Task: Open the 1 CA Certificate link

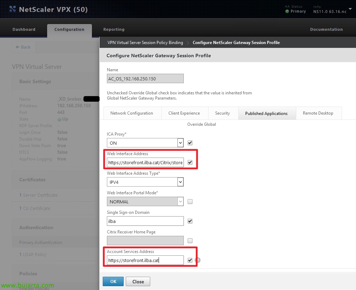Action: click(35, 208)
